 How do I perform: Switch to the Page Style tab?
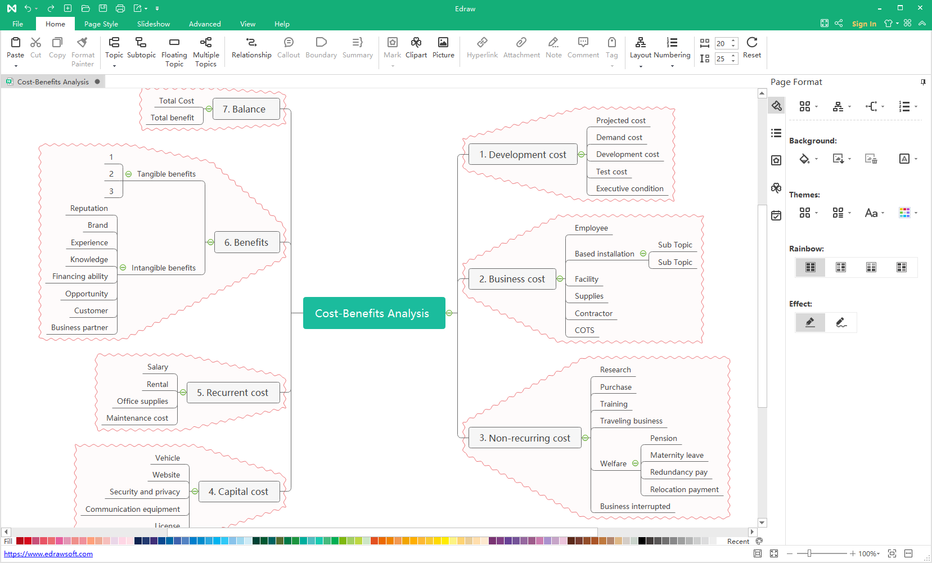101,24
